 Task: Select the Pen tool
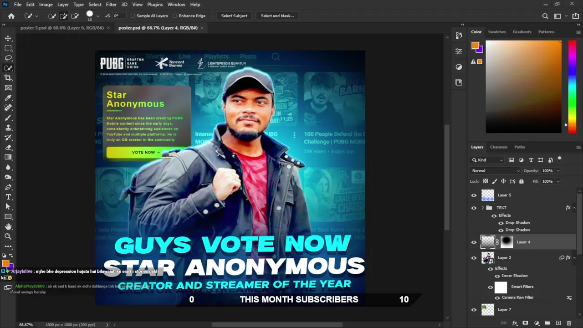coord(8,187)
